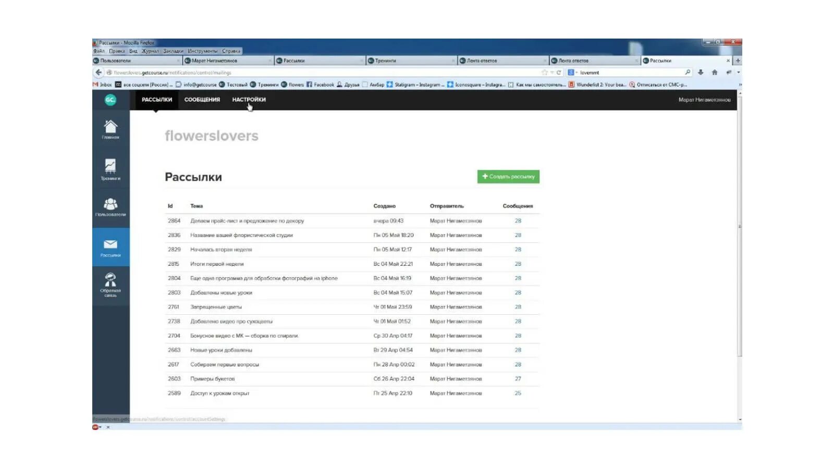
Task: Open Gmail Inbox bookmark
Action: click(x=102, y=84)
